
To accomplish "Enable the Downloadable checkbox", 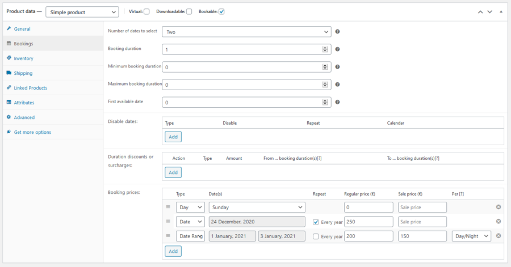I will [x=189, y=12].
